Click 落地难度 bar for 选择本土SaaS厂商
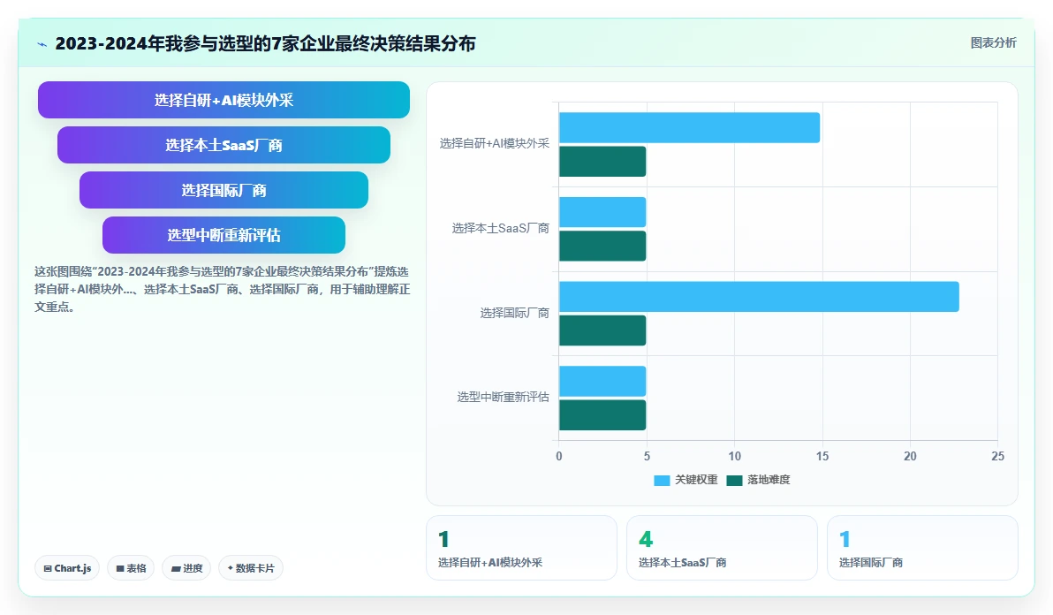Viewport: 1053px width, 615px height. click(602, 246)
